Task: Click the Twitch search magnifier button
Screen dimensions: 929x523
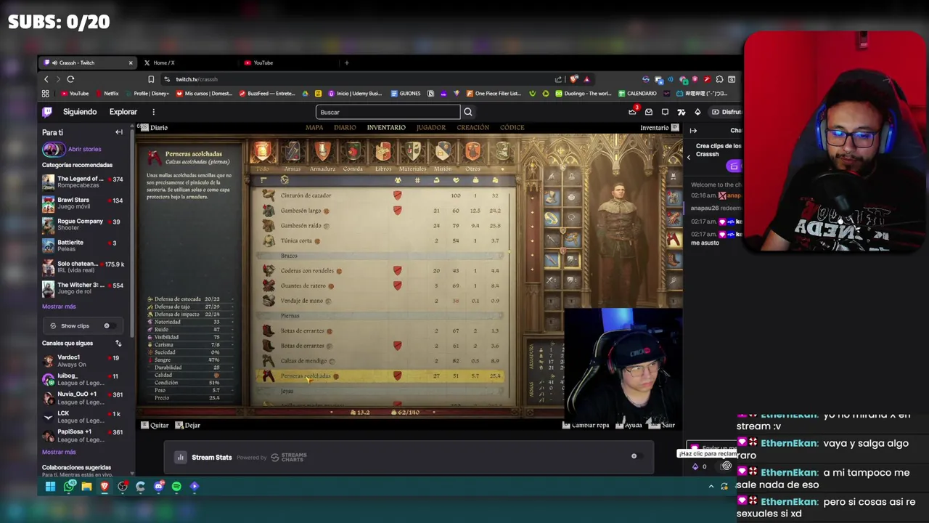Action: [x=468, y=112]
